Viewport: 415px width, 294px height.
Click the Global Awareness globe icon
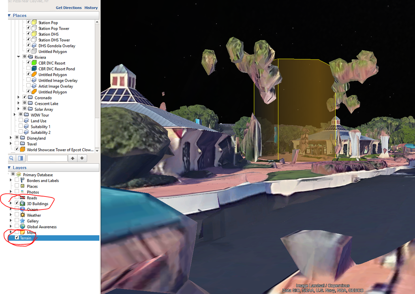pos(23,226)
